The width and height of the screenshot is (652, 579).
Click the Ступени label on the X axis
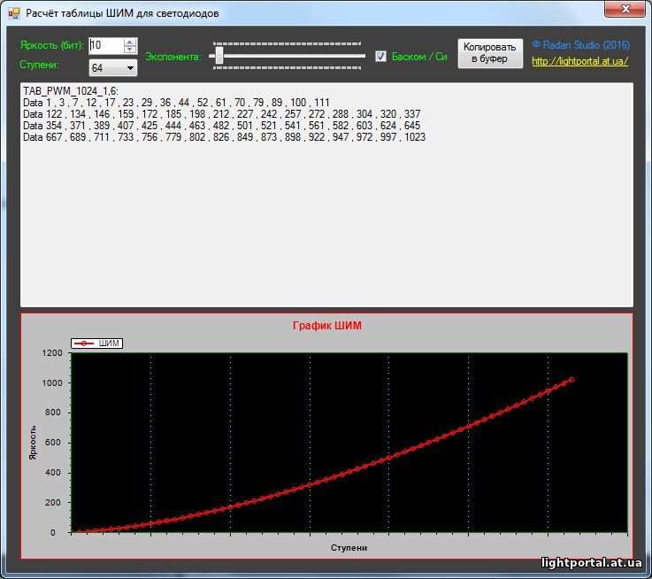(x=349, y=548)
